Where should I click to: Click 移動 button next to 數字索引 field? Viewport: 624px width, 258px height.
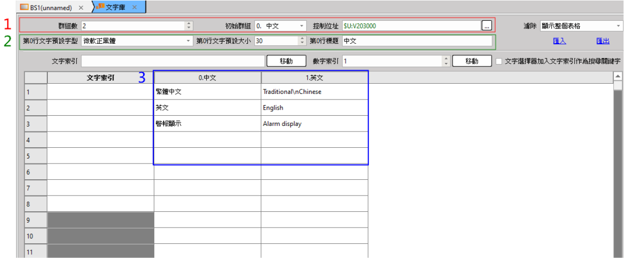(471, 61)
